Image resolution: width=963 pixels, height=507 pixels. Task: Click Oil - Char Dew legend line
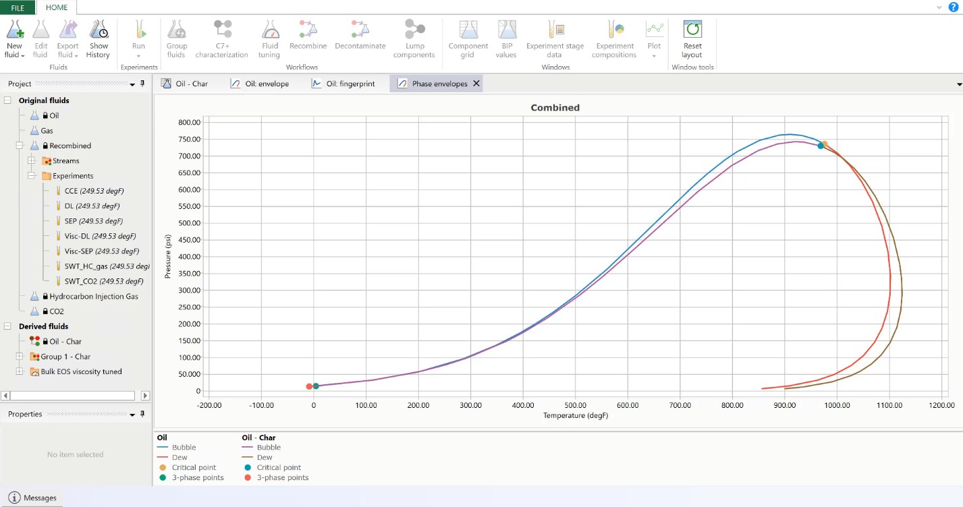click(x=248, y=458)
